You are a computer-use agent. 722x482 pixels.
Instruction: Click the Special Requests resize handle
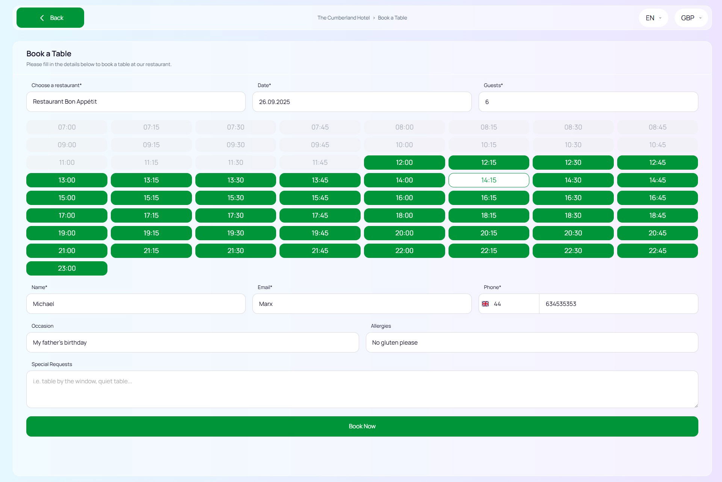point(696,405)
